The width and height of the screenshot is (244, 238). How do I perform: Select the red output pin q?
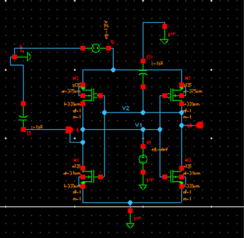[69, 130]
